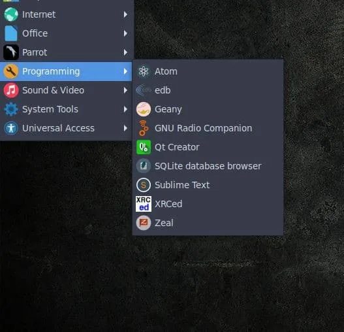Click the Sound & Video music icon

11,90
